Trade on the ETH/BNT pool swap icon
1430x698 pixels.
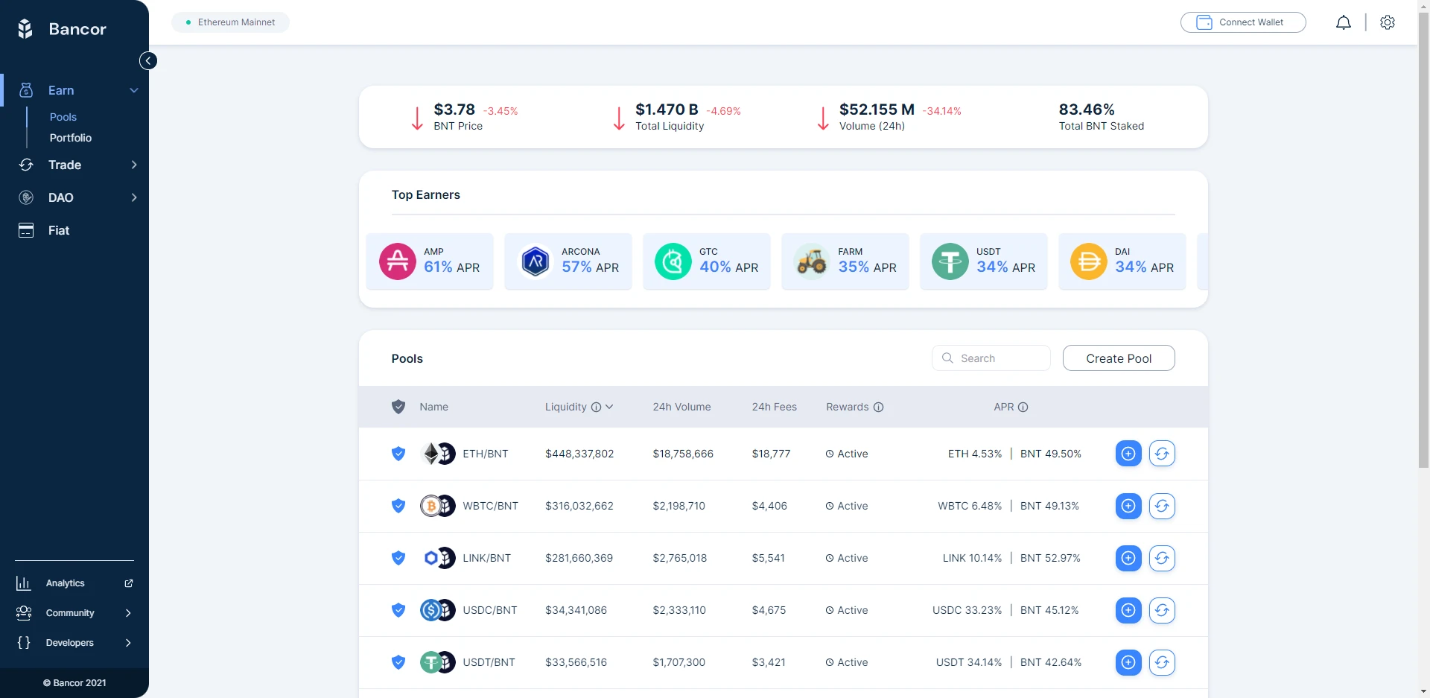coord(1162,454)
